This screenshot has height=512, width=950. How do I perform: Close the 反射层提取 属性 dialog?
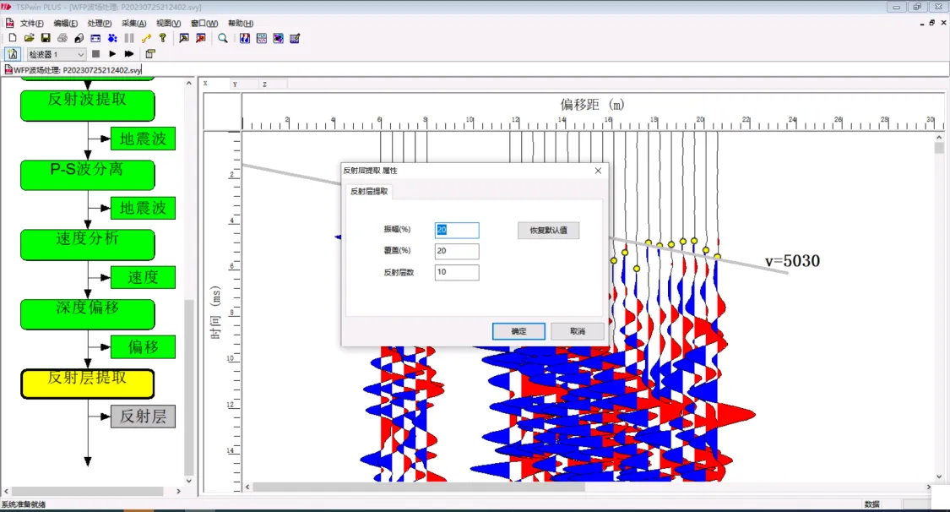click(x=598, y=171)
